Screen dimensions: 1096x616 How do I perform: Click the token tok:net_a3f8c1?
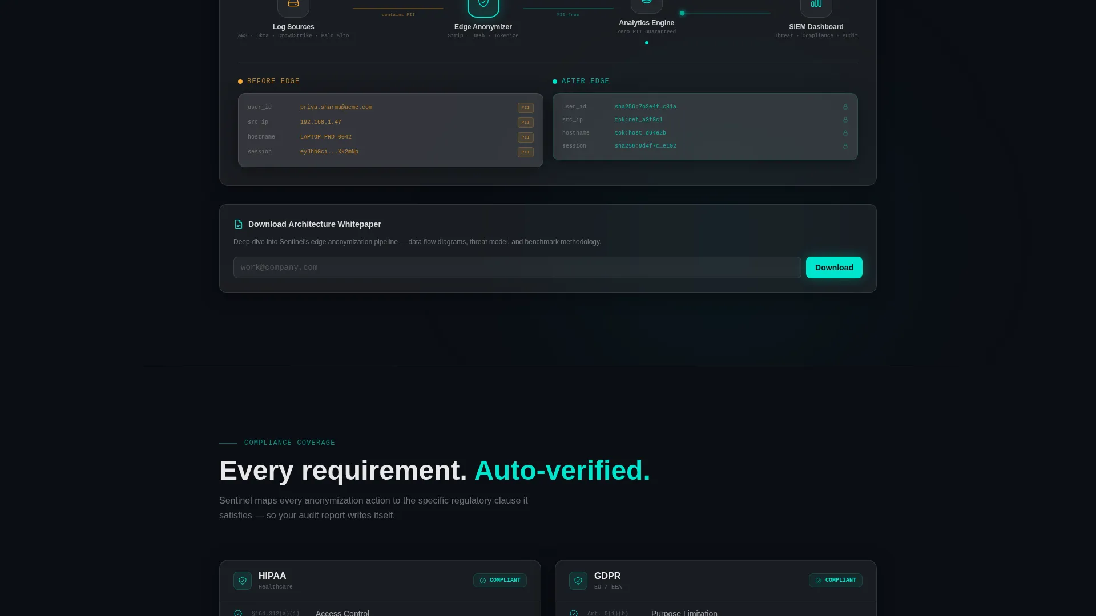coord(639,120)
